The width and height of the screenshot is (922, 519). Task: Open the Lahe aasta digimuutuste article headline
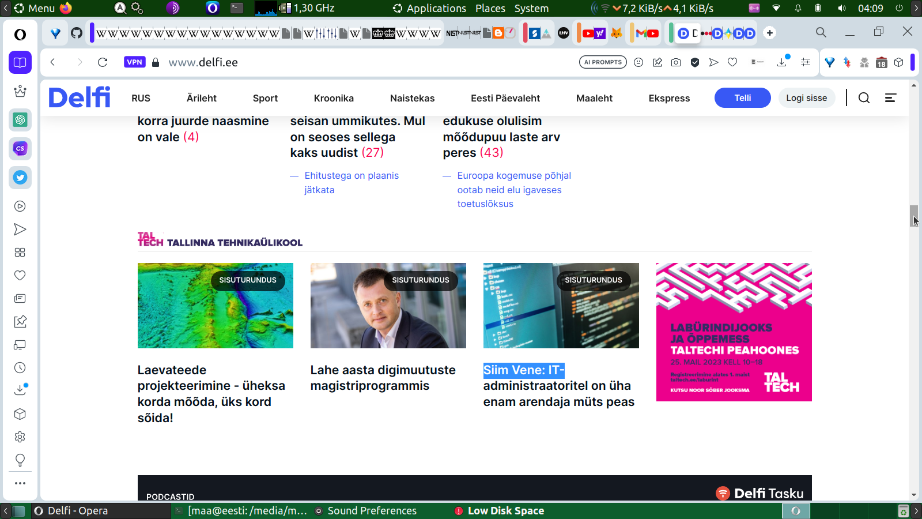(x=383, y=378)
